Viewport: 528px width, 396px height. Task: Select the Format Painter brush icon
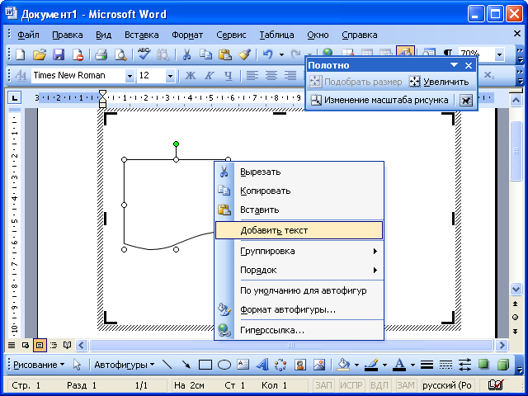click(244, 54)
